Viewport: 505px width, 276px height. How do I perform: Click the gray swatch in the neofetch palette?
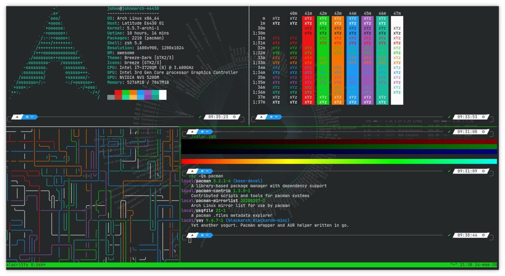click(x=111, y=97)
